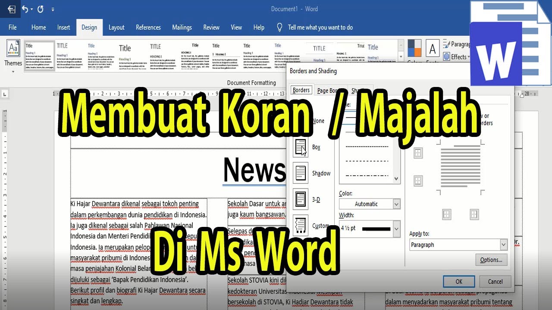Click the Tell me lightbulb search box
The height and width of the screenshot is (310, 552).
click(x=315, y=27)
